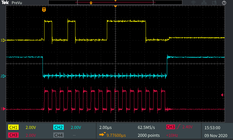233x140 pixels.
Task: Click the channel 3 ground reference marker
Action: click(4, 109)
